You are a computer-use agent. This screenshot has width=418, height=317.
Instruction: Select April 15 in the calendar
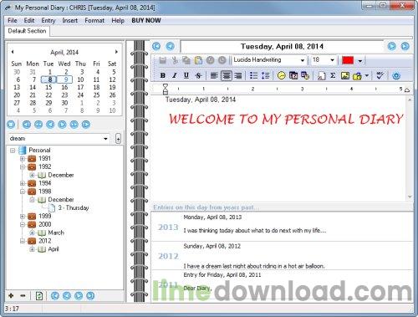tap(48, 87)
